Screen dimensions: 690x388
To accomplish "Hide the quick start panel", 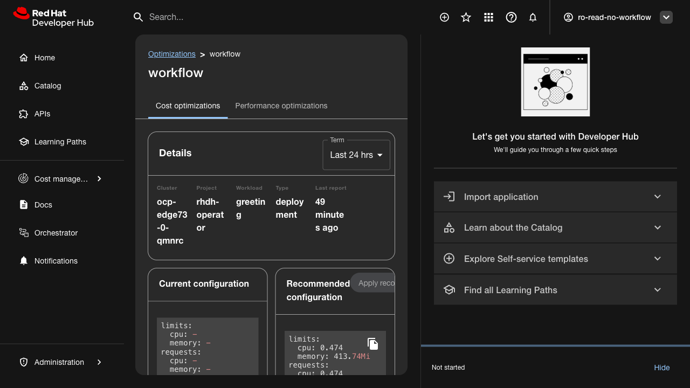I will pyautogui.click(x=662, y=368).
